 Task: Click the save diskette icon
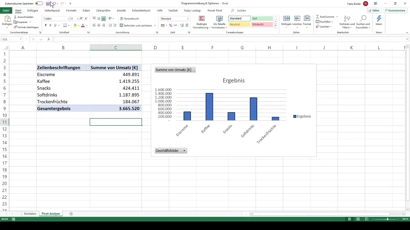coord(48,4)
